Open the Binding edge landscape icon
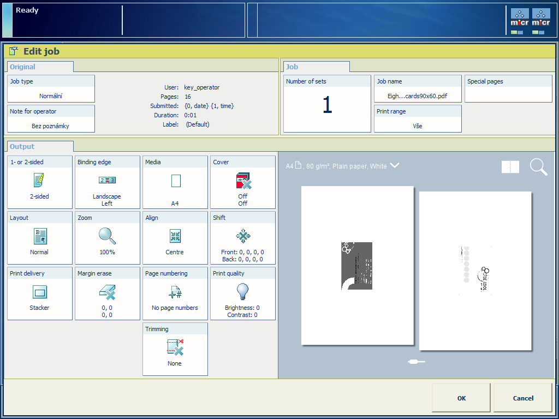Screen dimensions: 559x419 pyautogui.click(x=107, y=180)
